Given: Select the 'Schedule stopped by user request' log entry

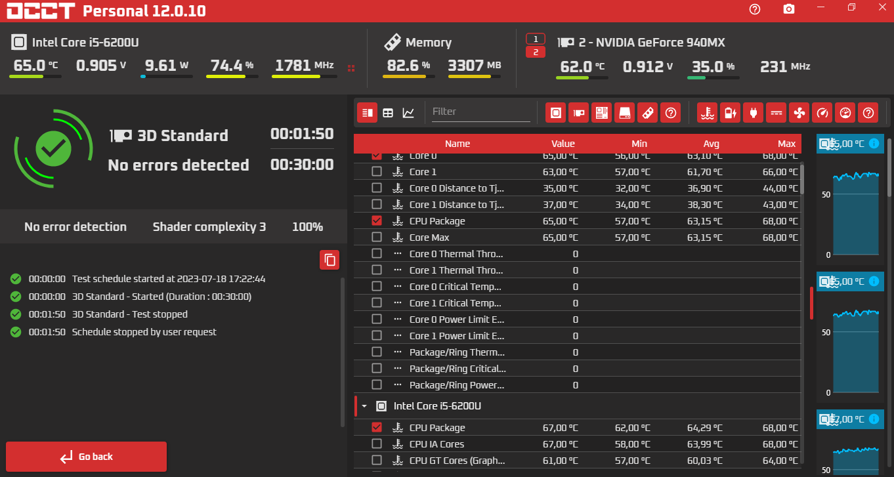Looking at the screenshot, I should pos(144,332).
